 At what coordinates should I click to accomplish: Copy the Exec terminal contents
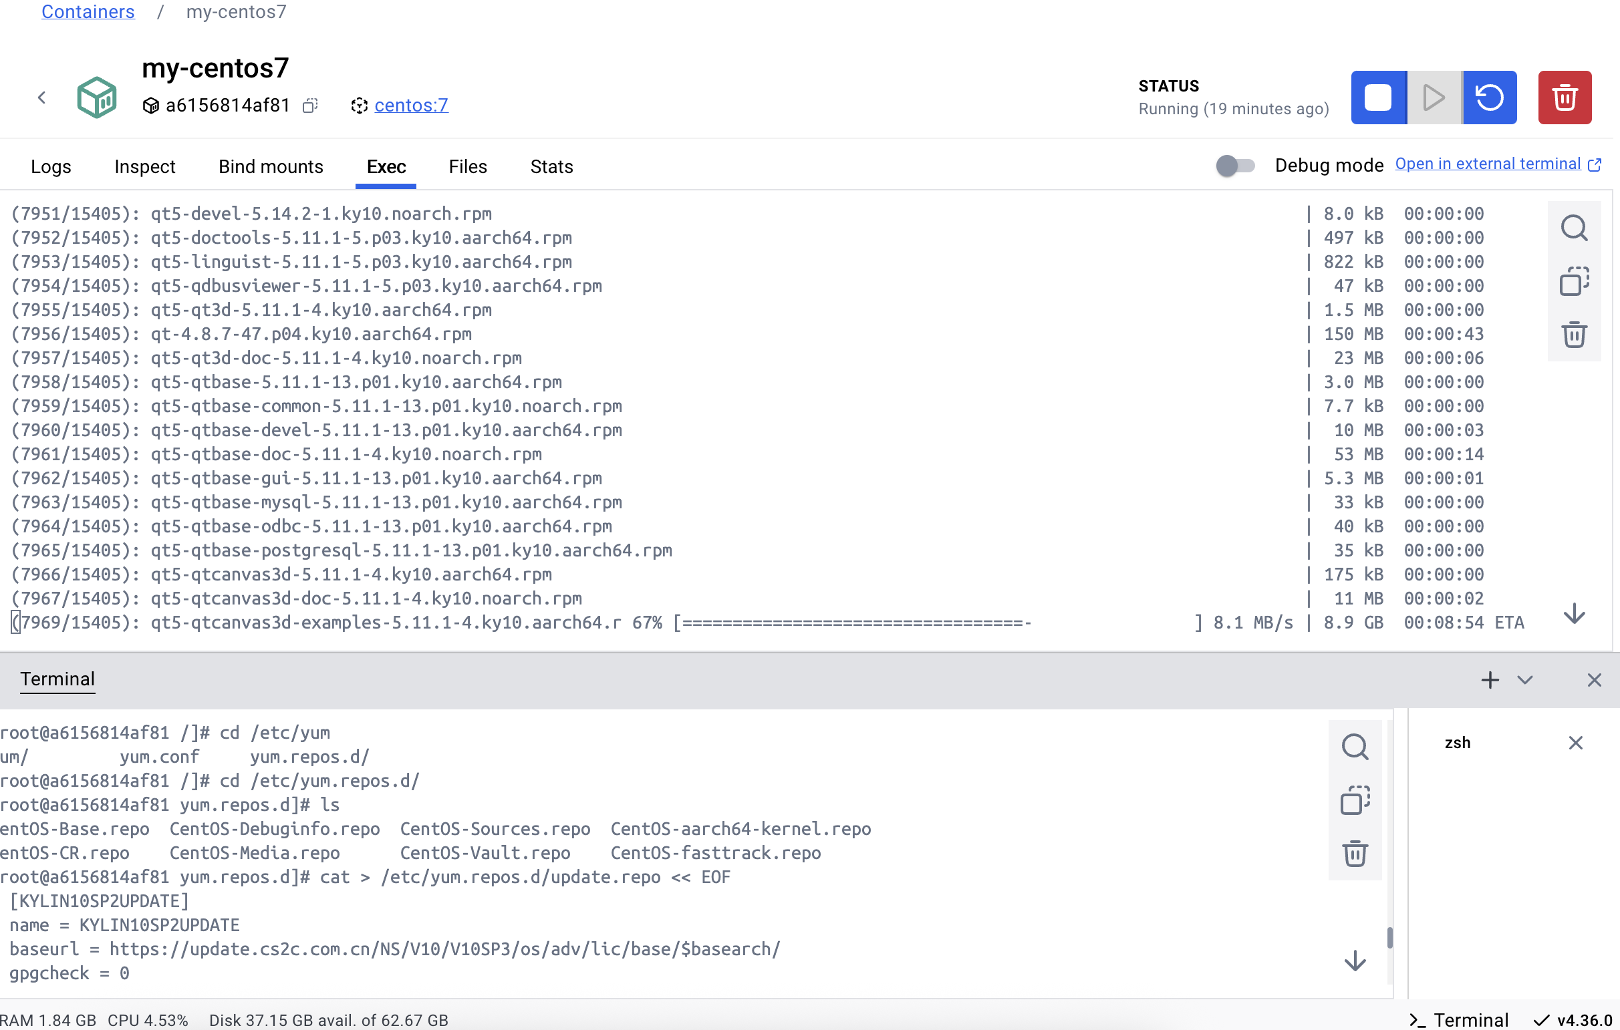tap(1574, 281)
